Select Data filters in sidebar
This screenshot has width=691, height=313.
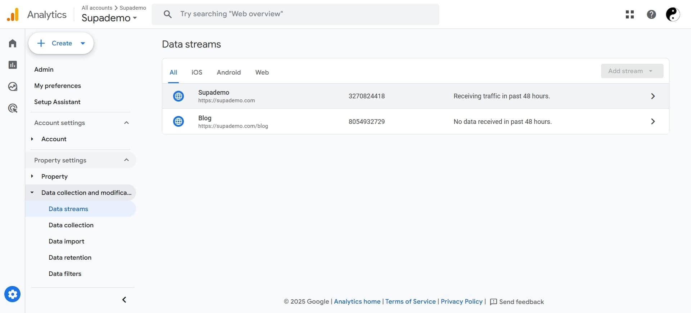click(65, 274)
